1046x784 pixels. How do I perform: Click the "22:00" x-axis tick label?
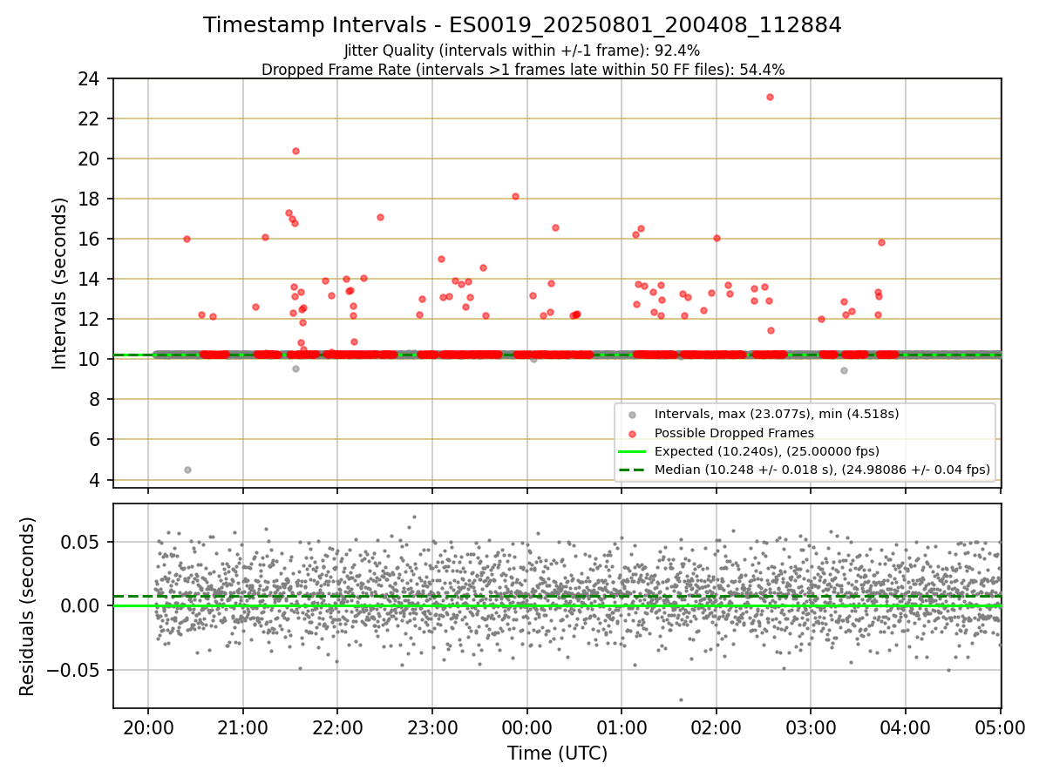pos(337,727)
